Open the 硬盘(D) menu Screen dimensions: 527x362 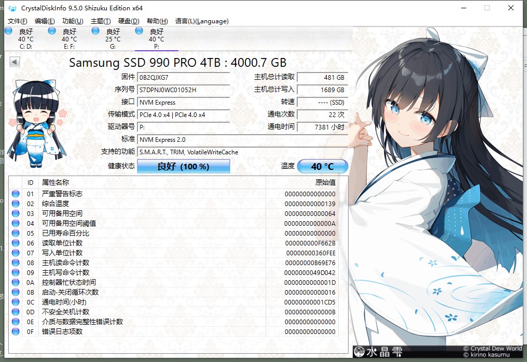[129, 21]
